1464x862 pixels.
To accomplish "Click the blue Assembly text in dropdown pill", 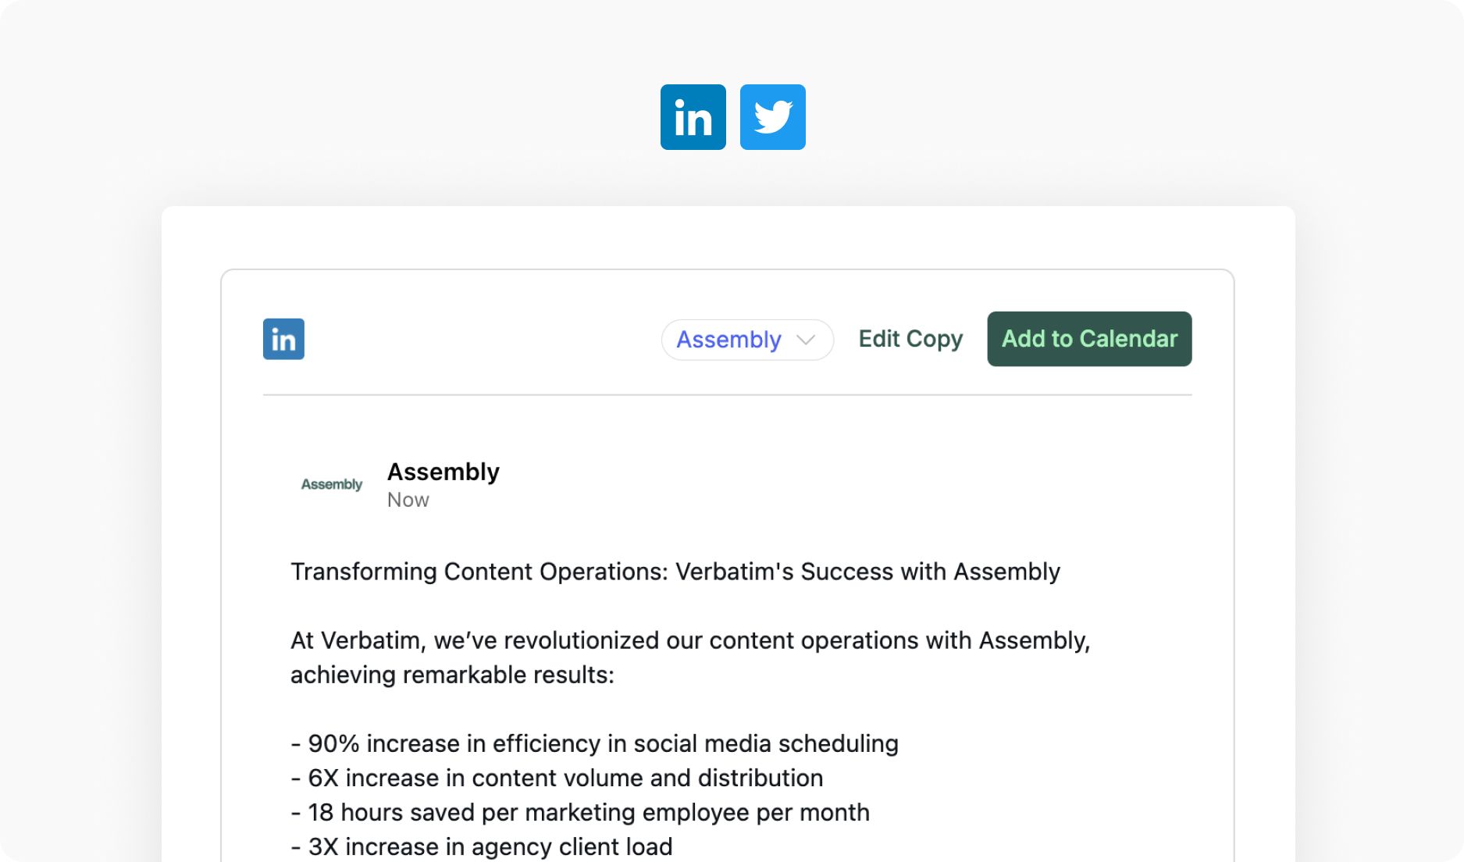I will pos(728,340).
